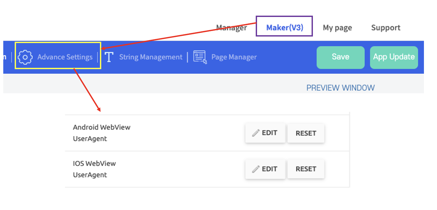The width and height of the screenshot is (437, 210).
Task: Switch to Maker(V3) tab
Action: tap(285, 28)
